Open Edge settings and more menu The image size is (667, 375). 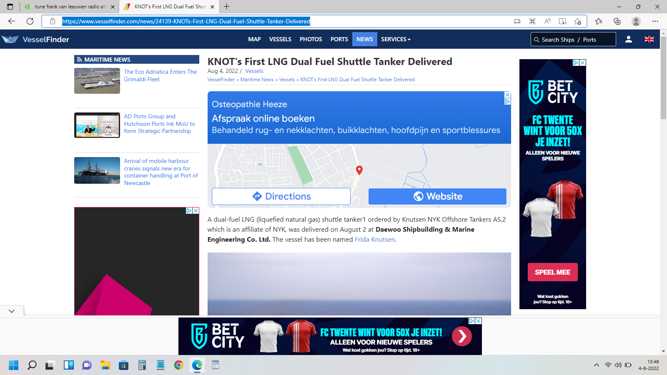tap(655, 21)
